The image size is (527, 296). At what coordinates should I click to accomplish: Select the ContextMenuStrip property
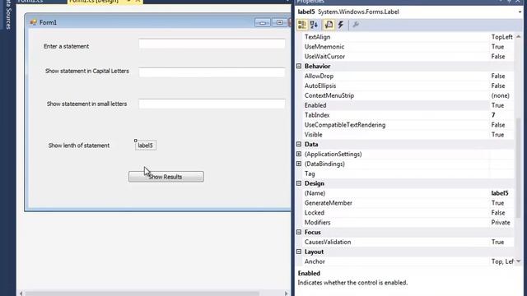329,95
